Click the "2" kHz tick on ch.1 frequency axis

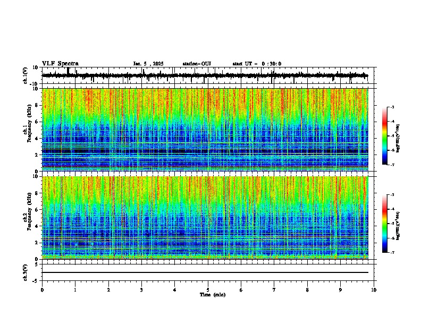pos(37,155)
